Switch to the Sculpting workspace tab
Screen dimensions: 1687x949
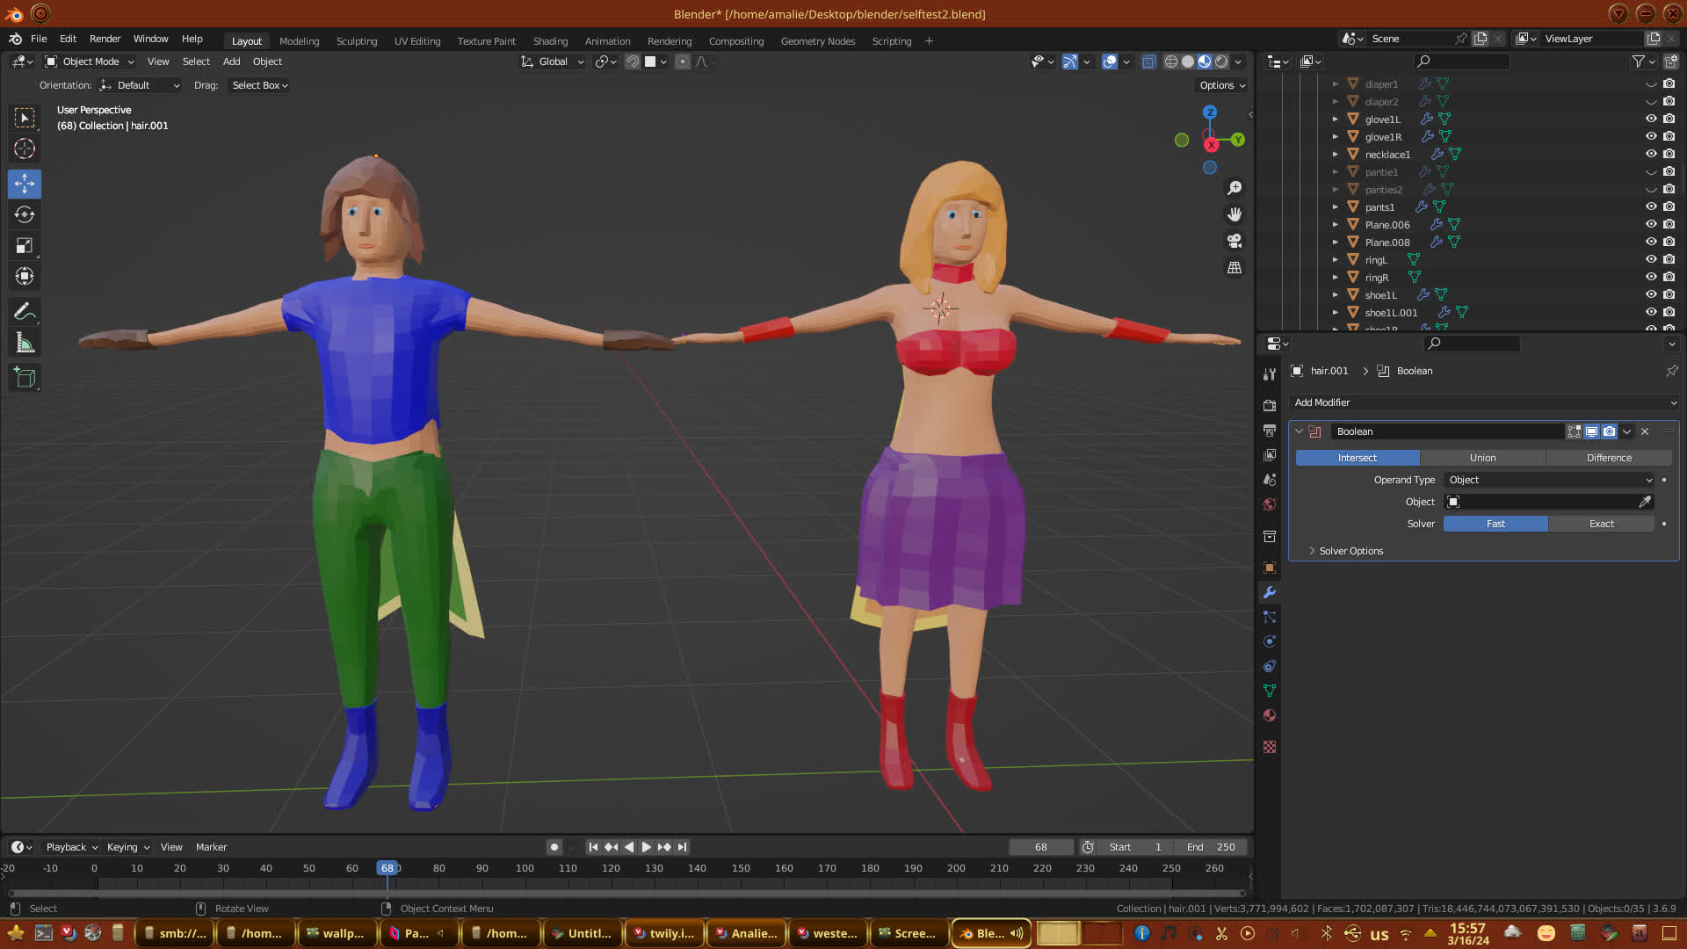coord(356,41)
